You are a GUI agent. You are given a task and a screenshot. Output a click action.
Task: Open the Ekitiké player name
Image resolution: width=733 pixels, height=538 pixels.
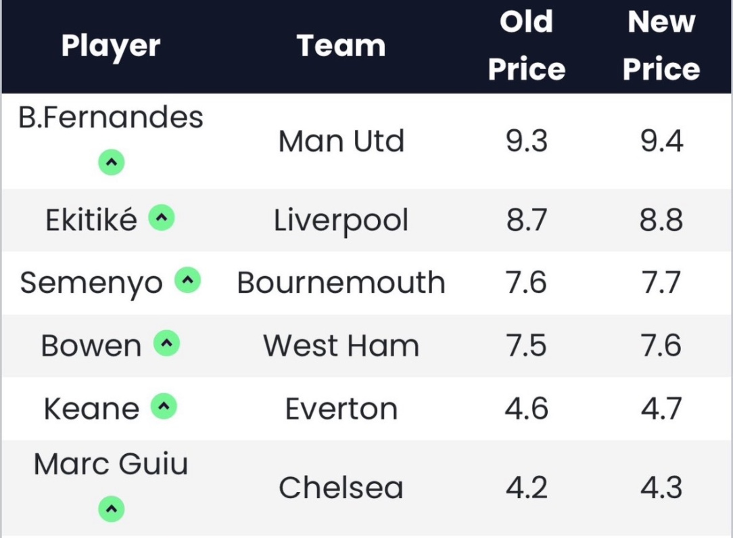[91, 221]
